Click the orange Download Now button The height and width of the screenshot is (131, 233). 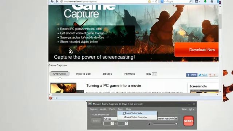(x=197, y=49)
